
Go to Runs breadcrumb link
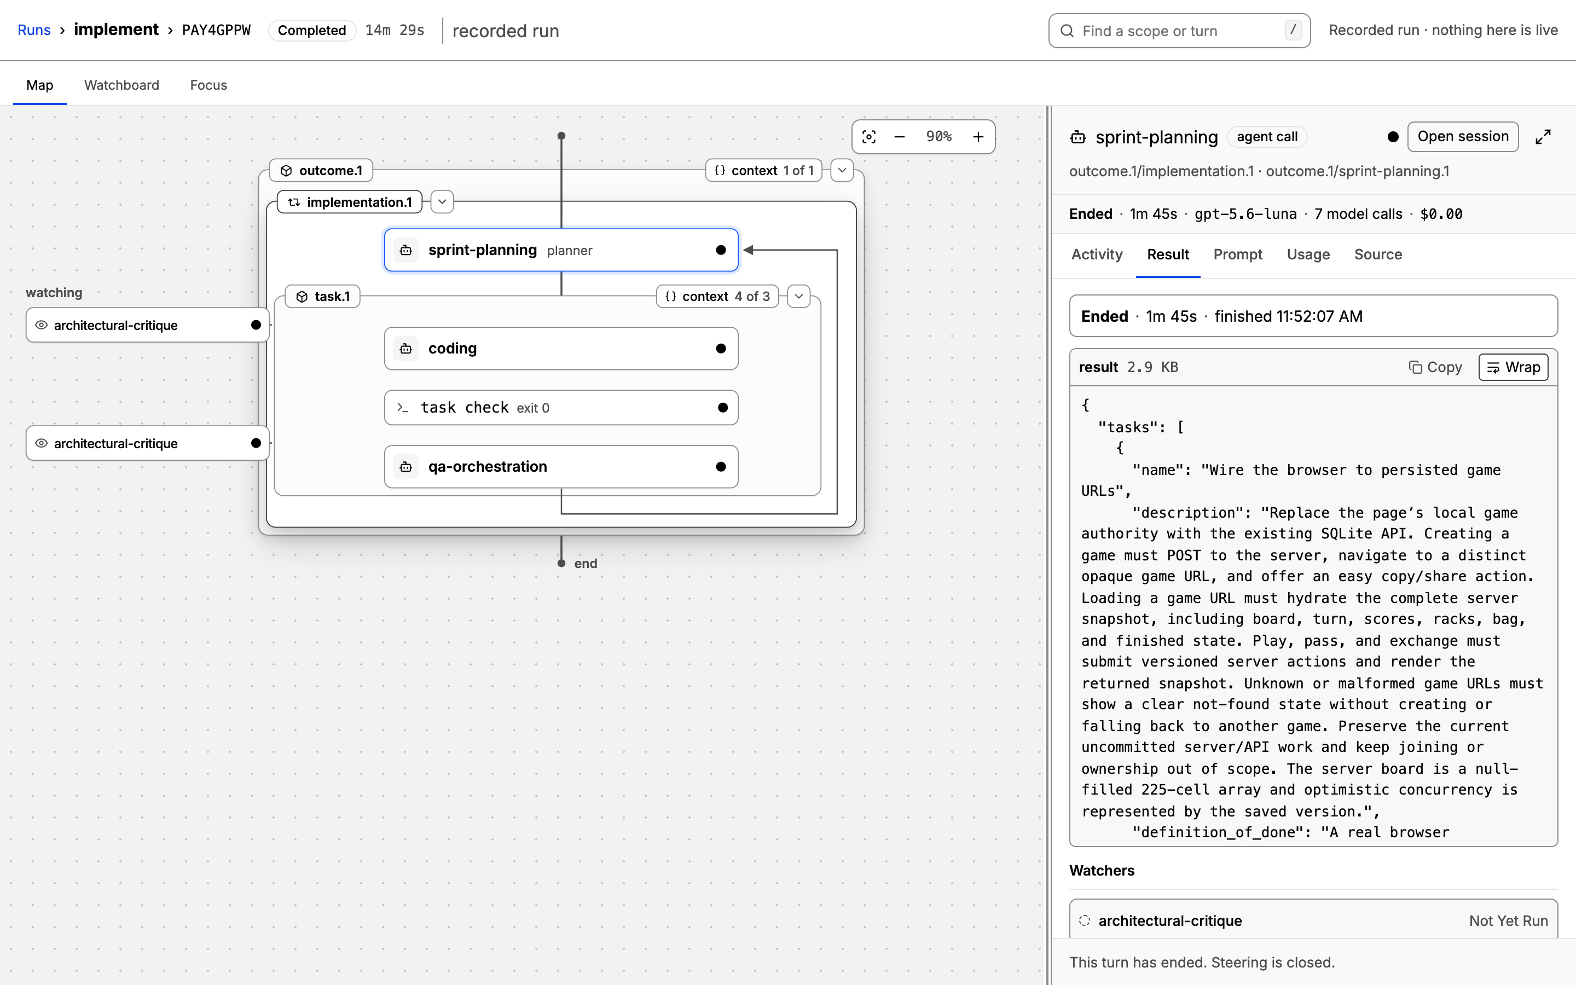[x=34, y=30]
